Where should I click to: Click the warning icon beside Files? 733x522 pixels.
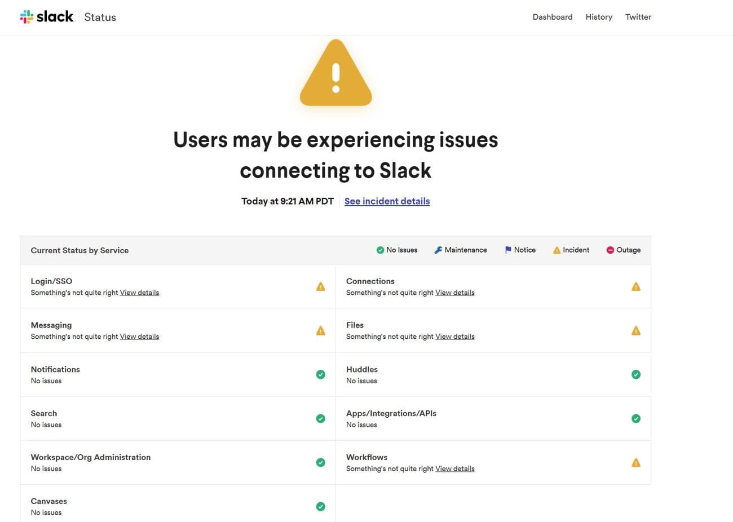pyautogui.click(x=636, y=330)
